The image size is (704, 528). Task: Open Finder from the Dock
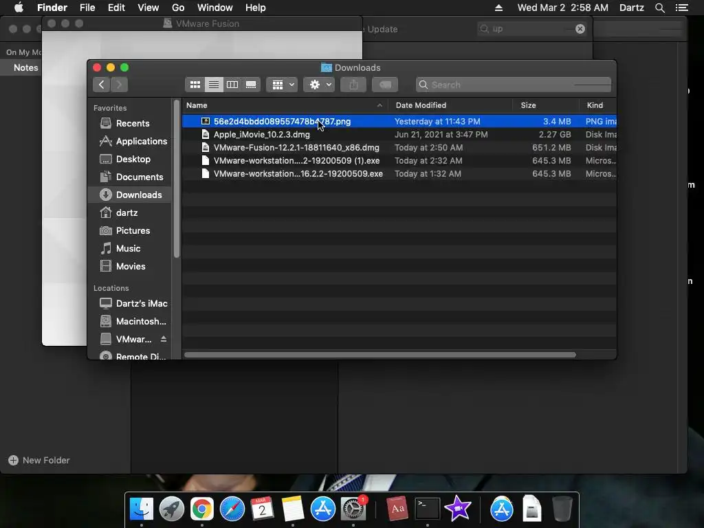[142, 509]
